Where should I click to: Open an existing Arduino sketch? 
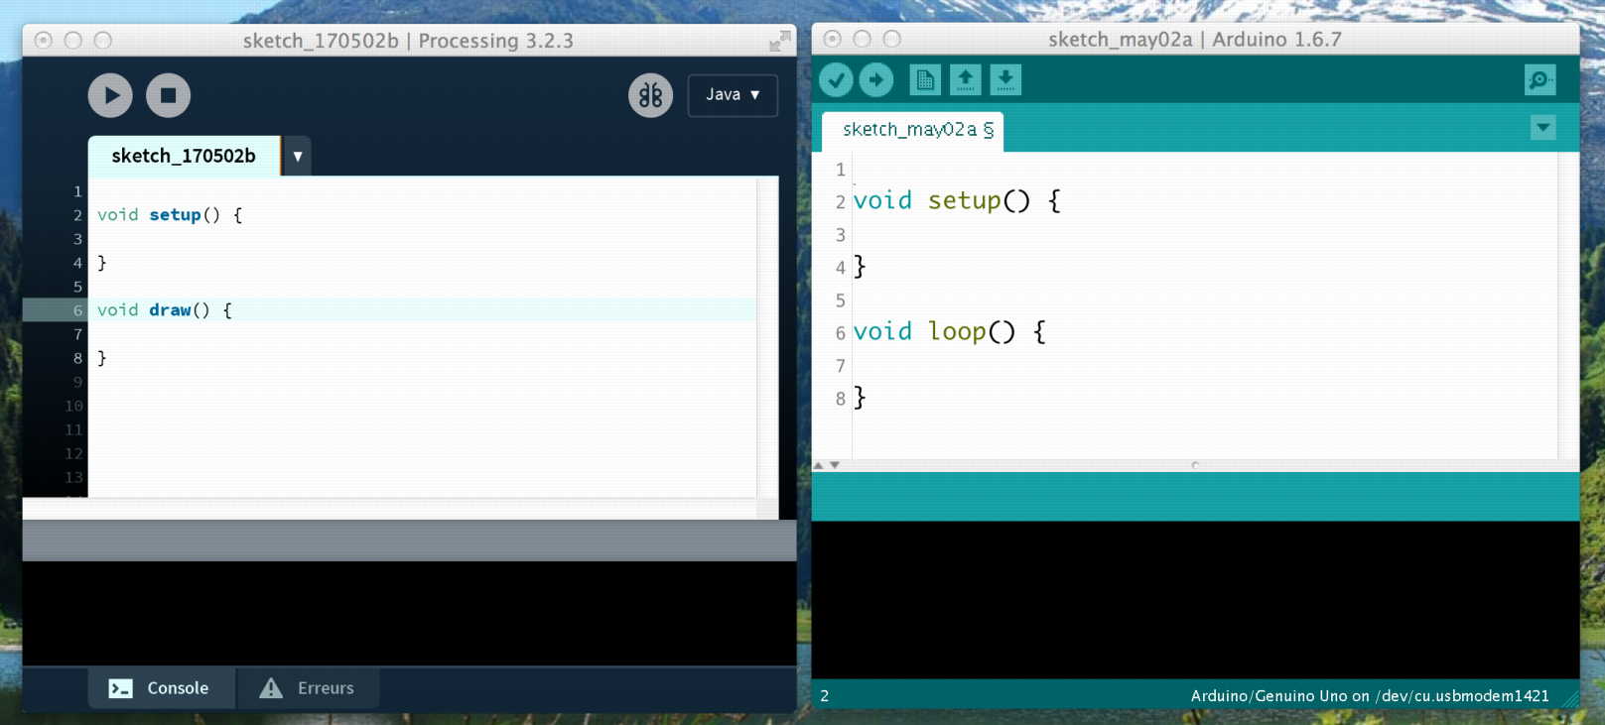965,79
